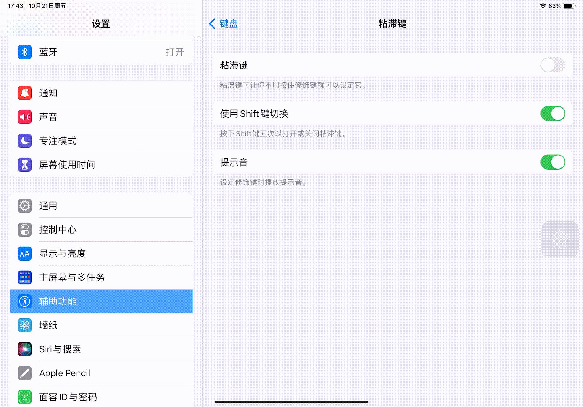Tap the home indicator bar
The width and height of the screenshot is (583, 407).
coord(291,402)
